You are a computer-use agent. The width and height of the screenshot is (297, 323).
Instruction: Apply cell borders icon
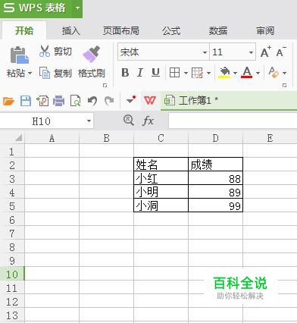pos(174,73)
